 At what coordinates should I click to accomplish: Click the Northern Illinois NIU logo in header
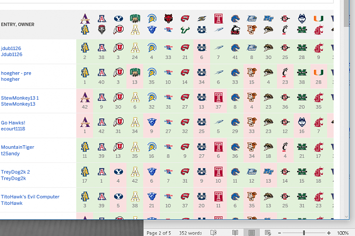pos(235,30)
